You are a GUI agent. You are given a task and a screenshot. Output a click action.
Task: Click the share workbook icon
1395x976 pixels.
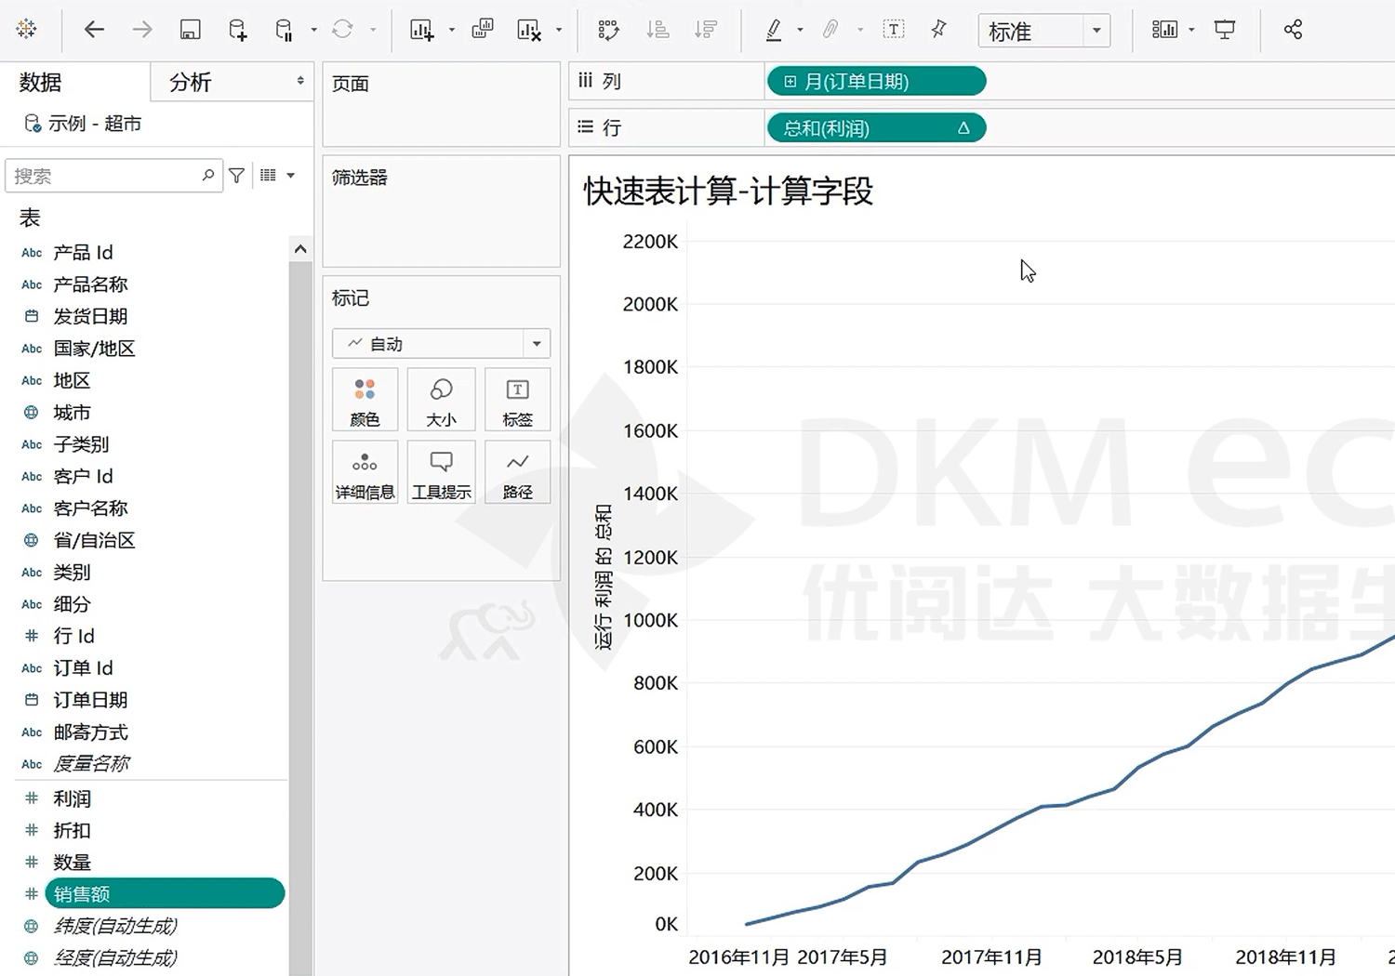1293,30
